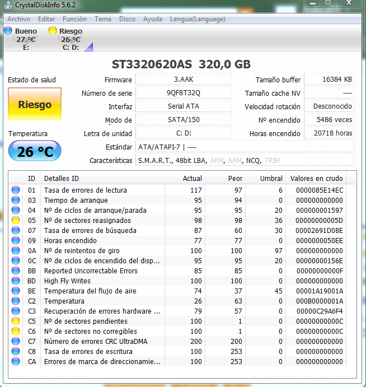Click status orb for C2 Temperatura row
Image resolution: width=366 pixels, height=387 pixels.
(16, 301)
